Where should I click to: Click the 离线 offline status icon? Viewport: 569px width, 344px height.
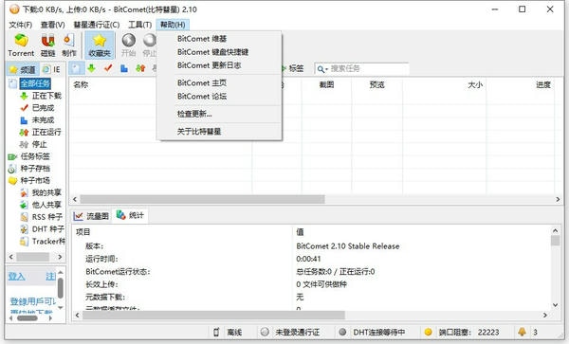216,332
